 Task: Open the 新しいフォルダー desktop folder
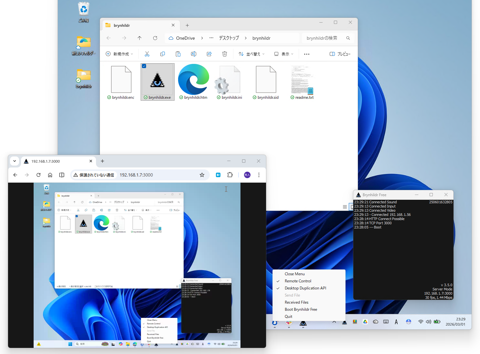pyautogui.click(x=84, y=46)
